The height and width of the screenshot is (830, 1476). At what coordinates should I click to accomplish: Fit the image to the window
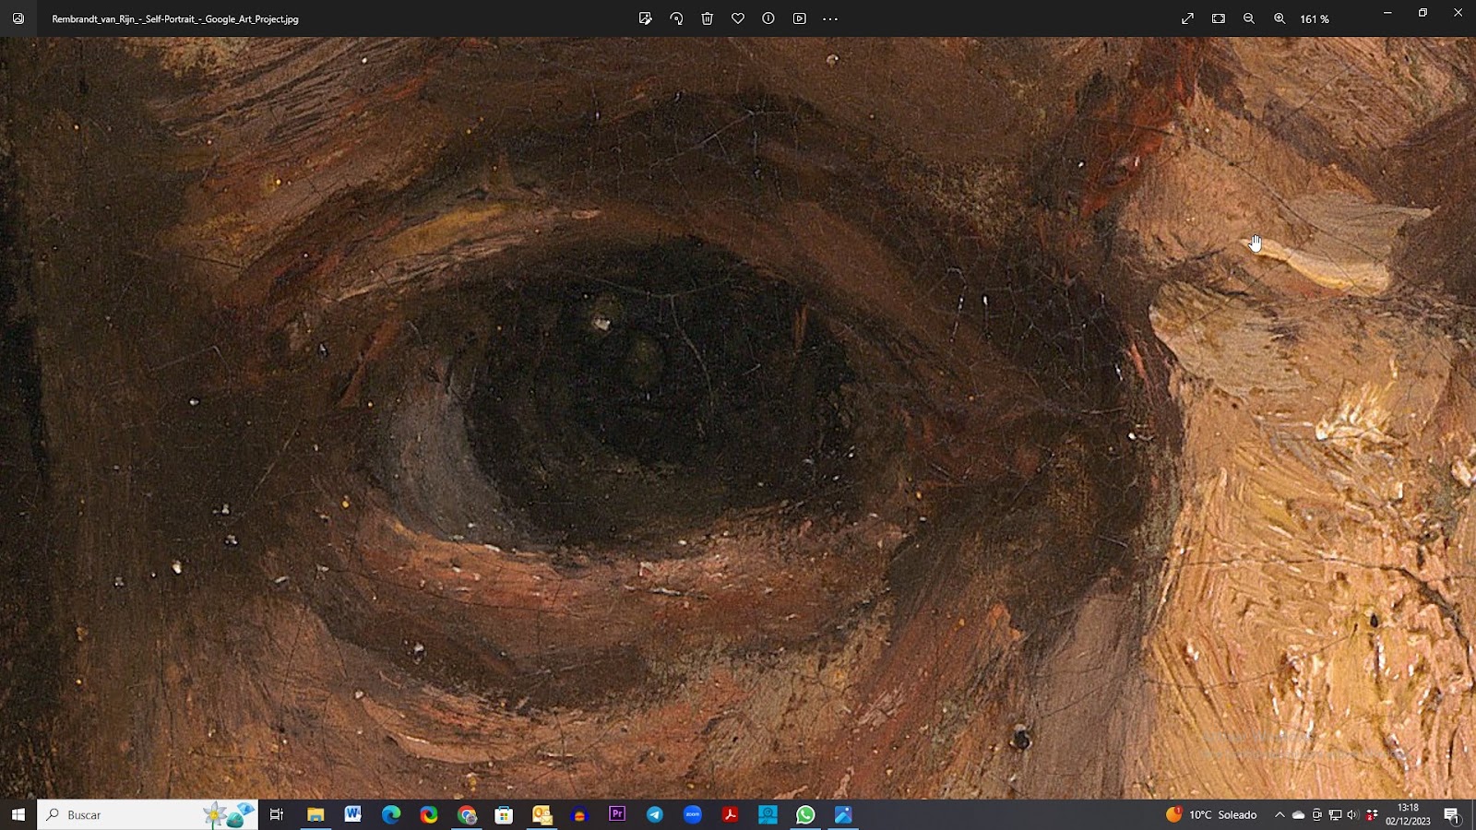[1219, 18]
